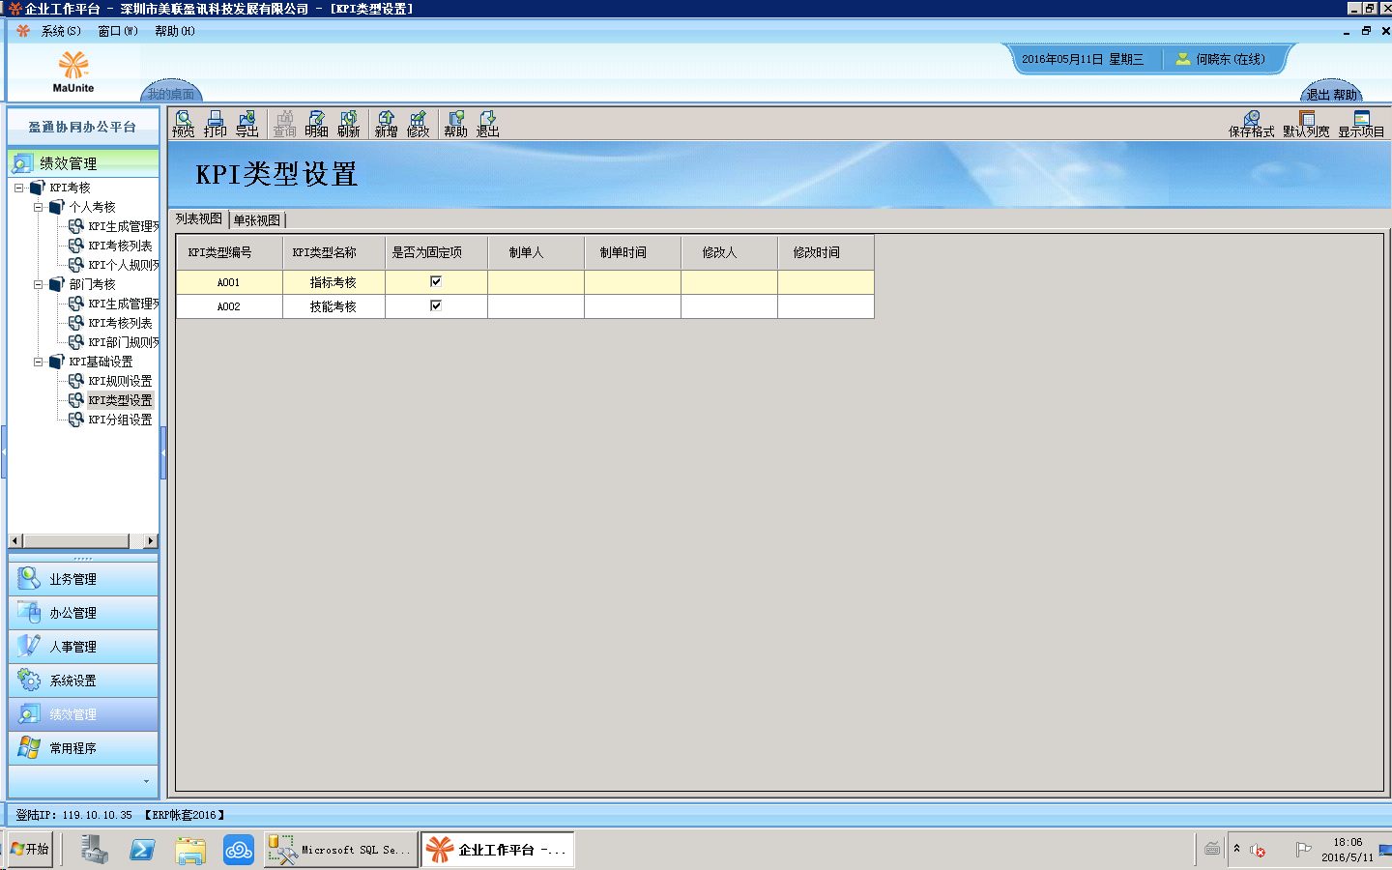
Task: Sort by KPI类型名称 column header
Action: [x=333, y=252]
